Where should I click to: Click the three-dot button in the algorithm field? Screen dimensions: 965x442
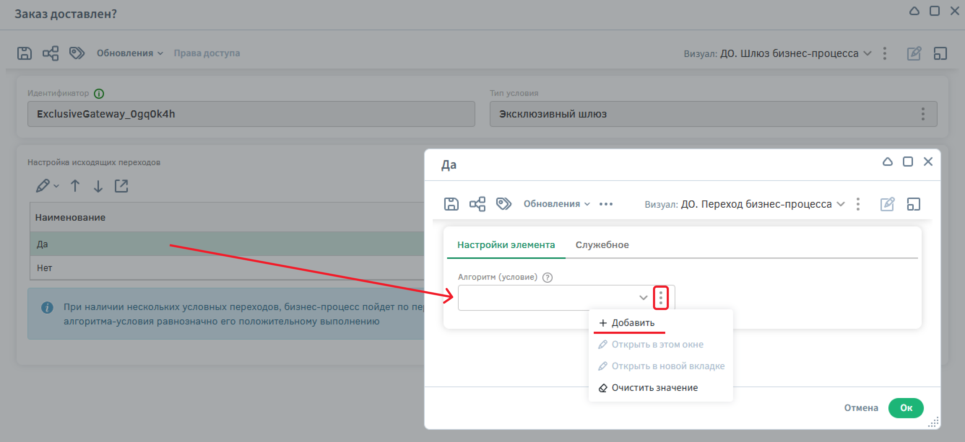661,298
